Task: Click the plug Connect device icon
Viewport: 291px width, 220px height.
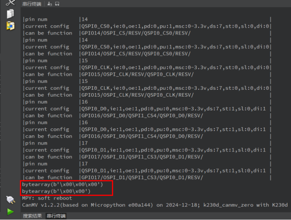Action: 11,200
